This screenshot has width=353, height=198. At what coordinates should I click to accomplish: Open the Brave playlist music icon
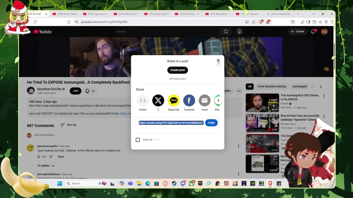pos(303,22)
